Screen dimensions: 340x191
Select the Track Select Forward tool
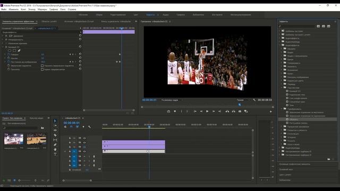coord(55,126)
